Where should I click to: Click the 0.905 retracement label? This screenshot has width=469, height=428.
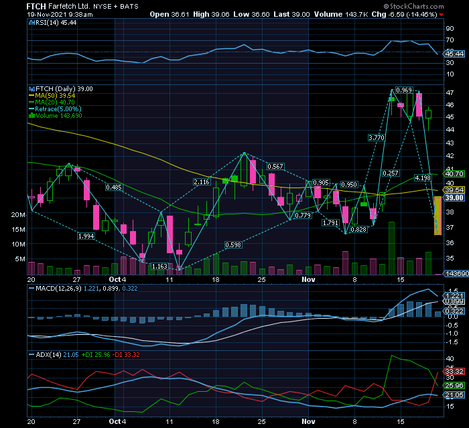tap(321, 183)
